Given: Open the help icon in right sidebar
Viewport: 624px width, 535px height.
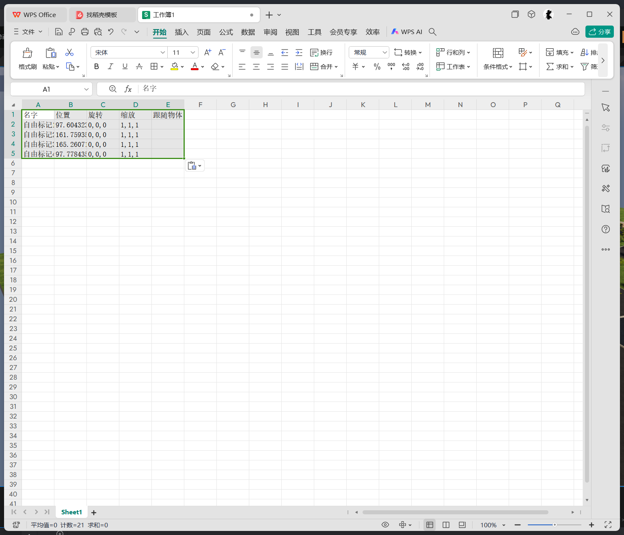Looking at the screenshot, I should point(605,229).
